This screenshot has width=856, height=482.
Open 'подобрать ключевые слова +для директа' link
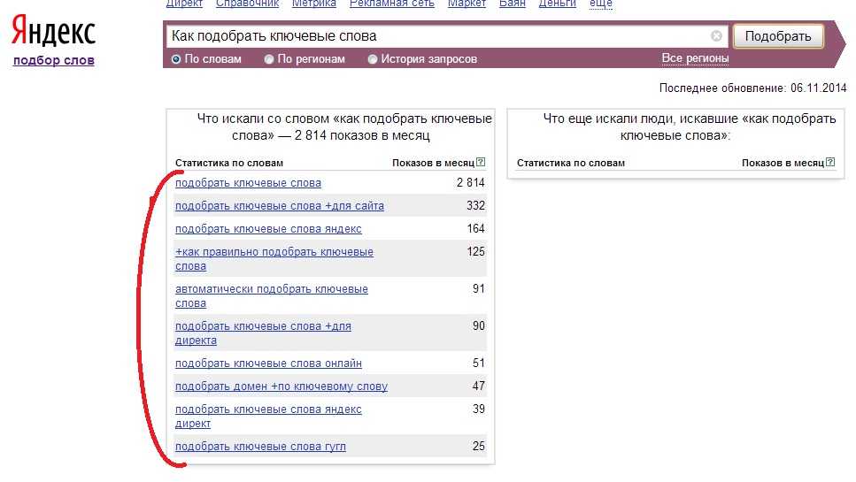[263, 333]
